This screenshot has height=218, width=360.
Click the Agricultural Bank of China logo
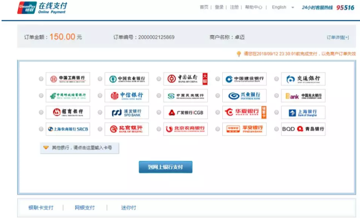pos(126,79)
